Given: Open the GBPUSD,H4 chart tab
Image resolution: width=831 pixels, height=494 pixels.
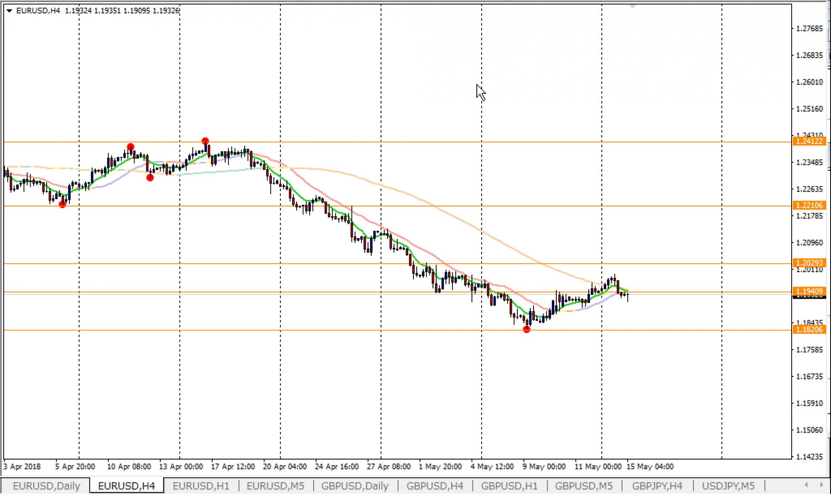Looking at the screenshot, I should [435, 486].
